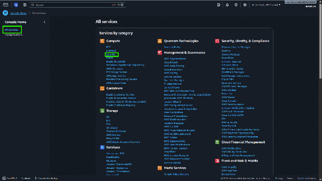Go to Console Home breadcrumb
322x181 pixels.
coord(18,13)
